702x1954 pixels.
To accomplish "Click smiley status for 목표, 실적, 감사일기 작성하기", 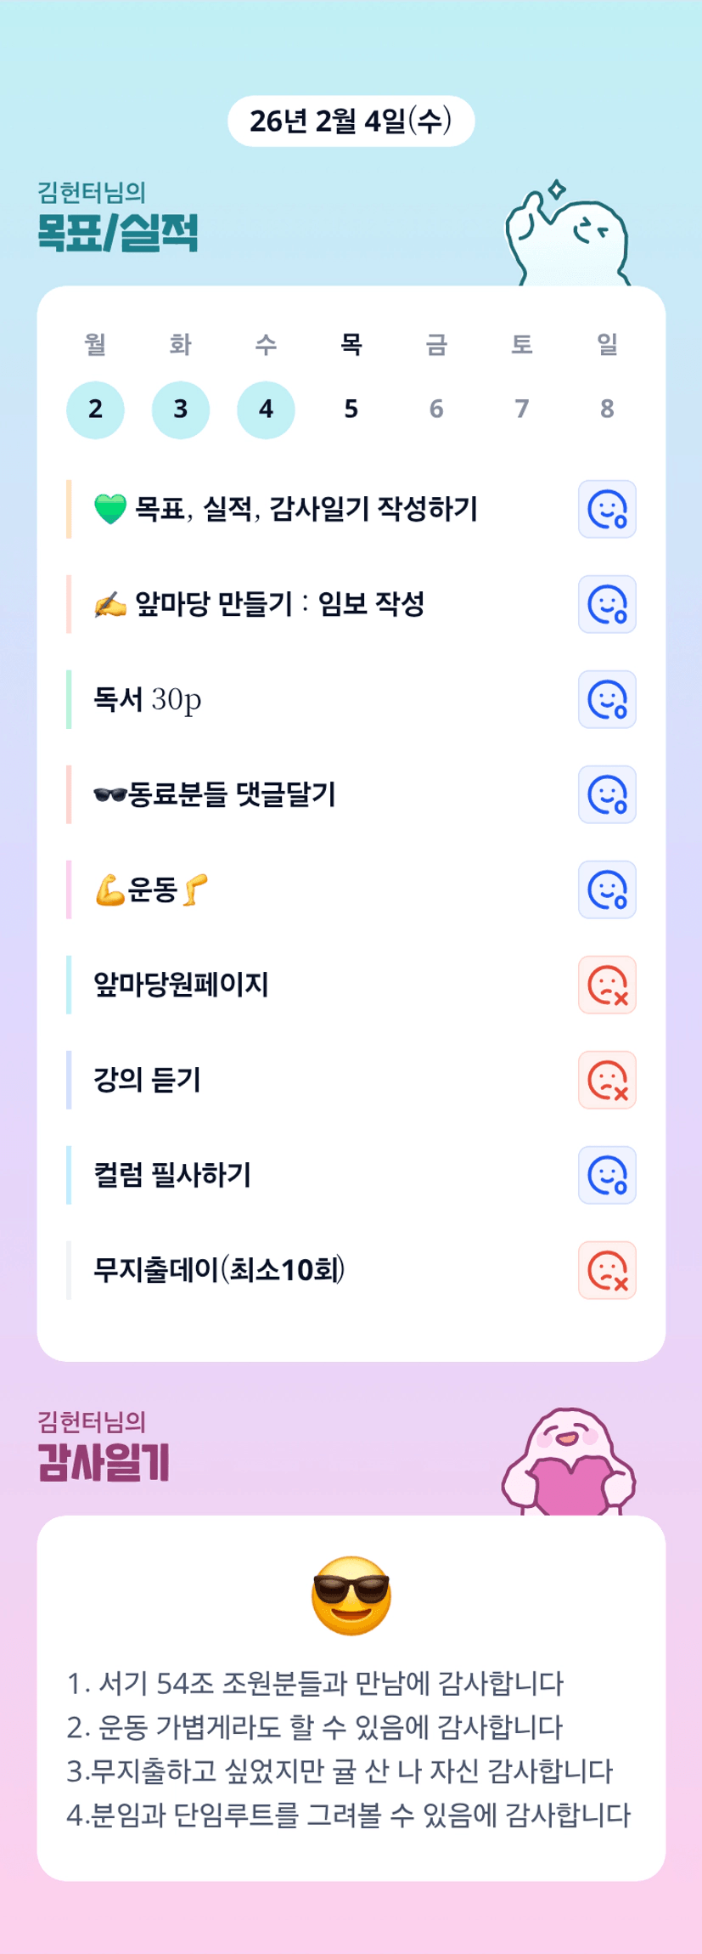I will point(607,509).
